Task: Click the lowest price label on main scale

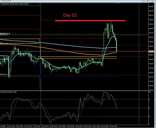Action: click(151, 90)
